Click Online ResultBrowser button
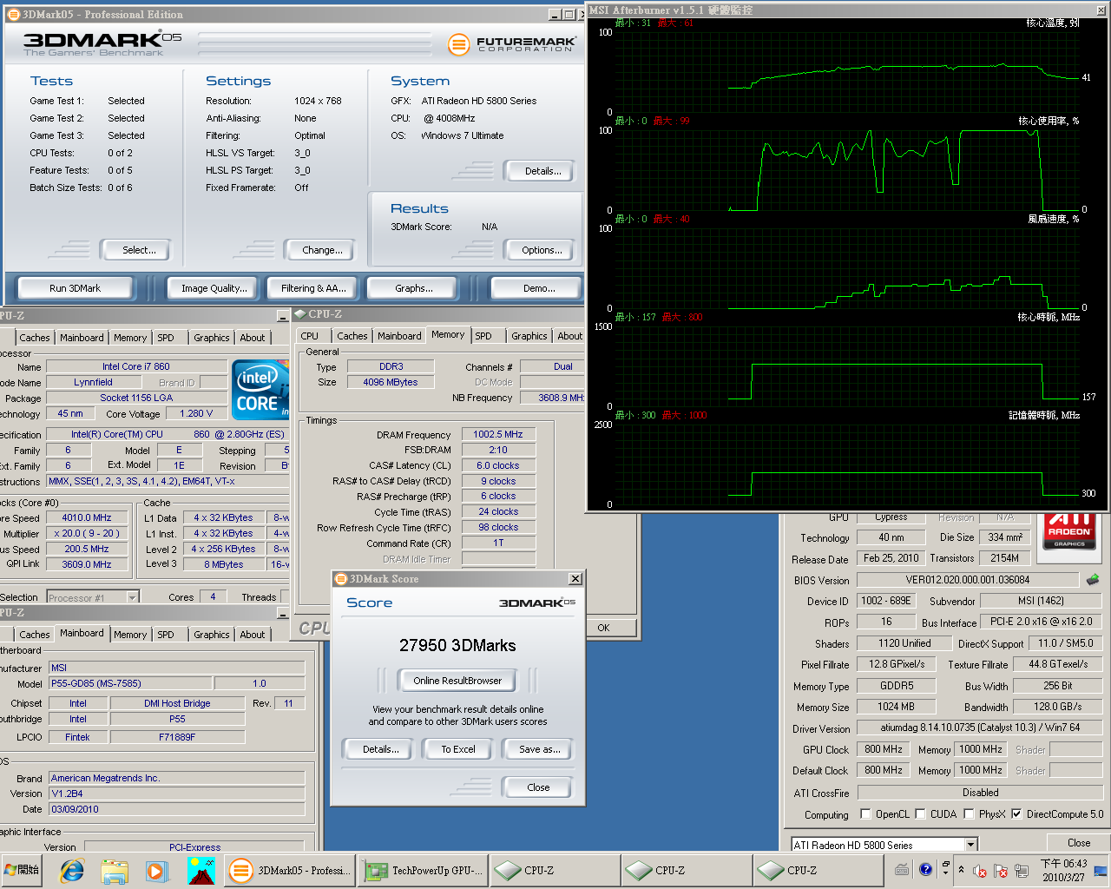1111x889 pixels. (457, 681)
